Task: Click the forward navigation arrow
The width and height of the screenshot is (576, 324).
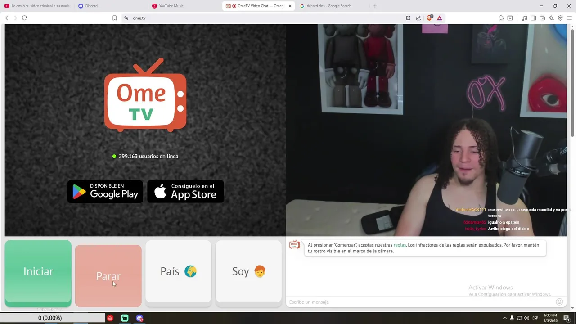Action: click(x=15, y=18)
